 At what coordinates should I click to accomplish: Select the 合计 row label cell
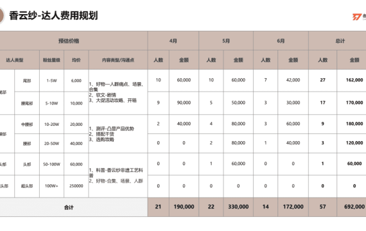click(x=69, y=207)
